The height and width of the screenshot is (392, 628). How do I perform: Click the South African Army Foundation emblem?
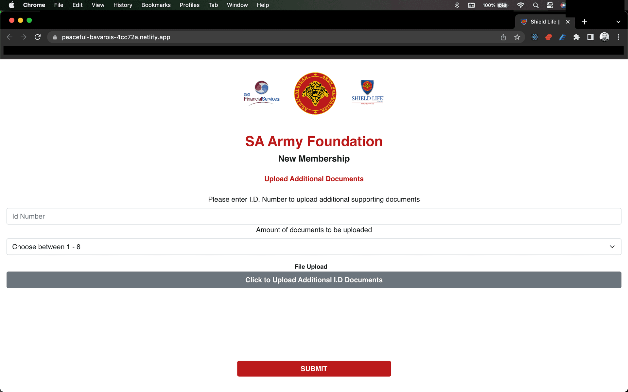[315, 93]
